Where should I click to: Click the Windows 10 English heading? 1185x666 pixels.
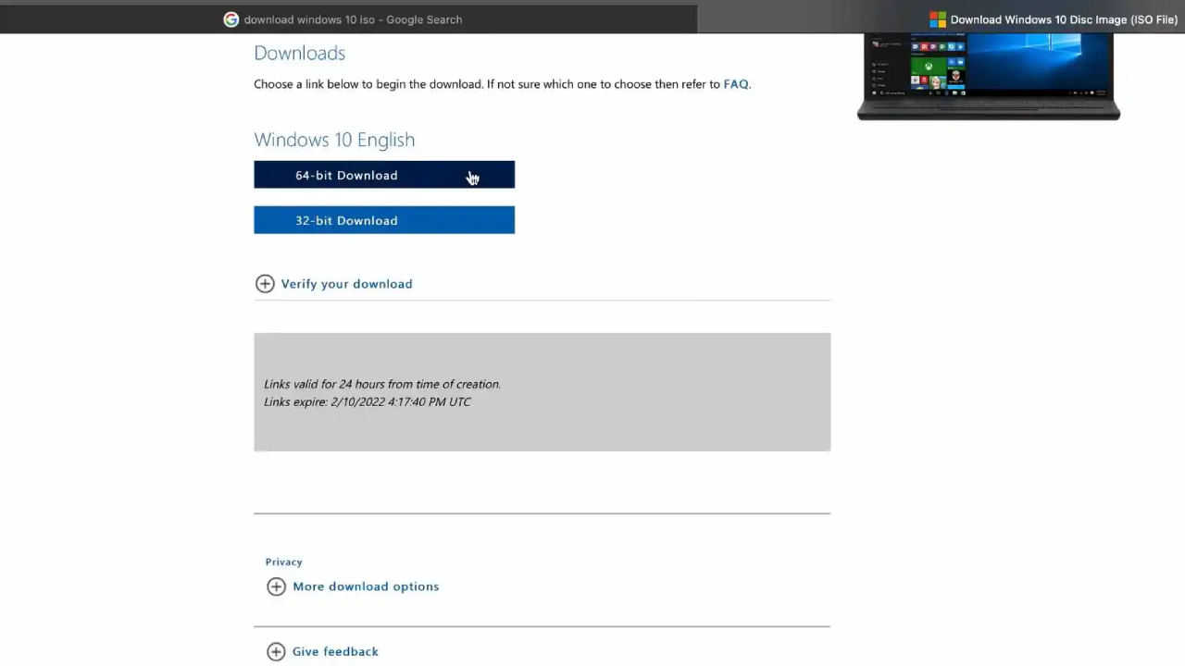tap(334, 140)
